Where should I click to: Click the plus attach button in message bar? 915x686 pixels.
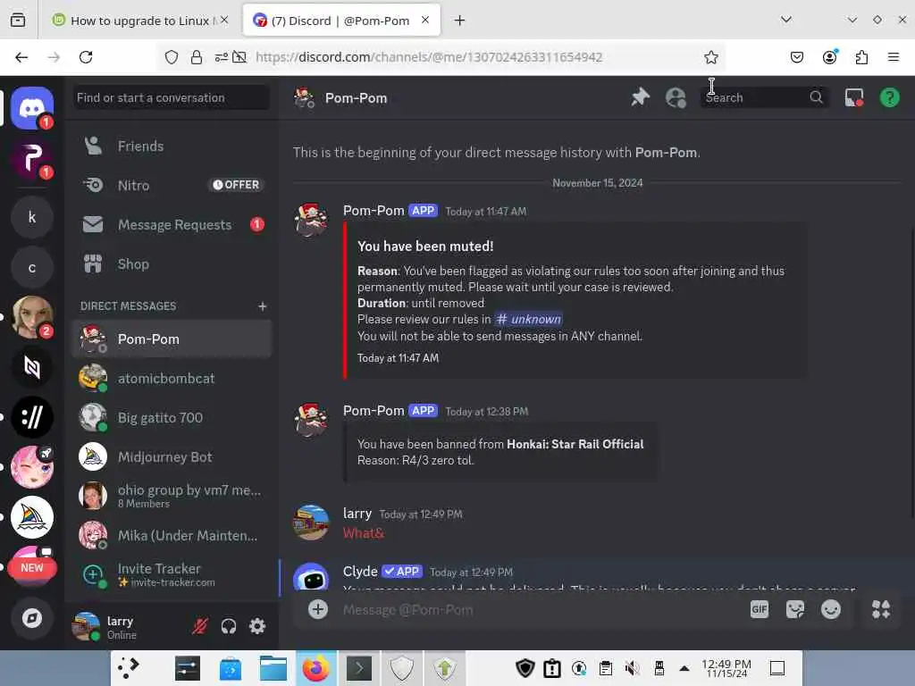click(x=318, y=609)
